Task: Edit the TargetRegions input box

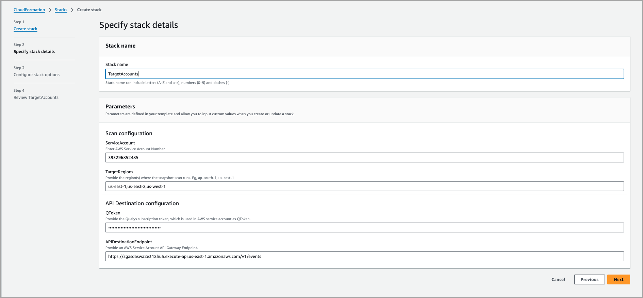Action: coord(364,187)
